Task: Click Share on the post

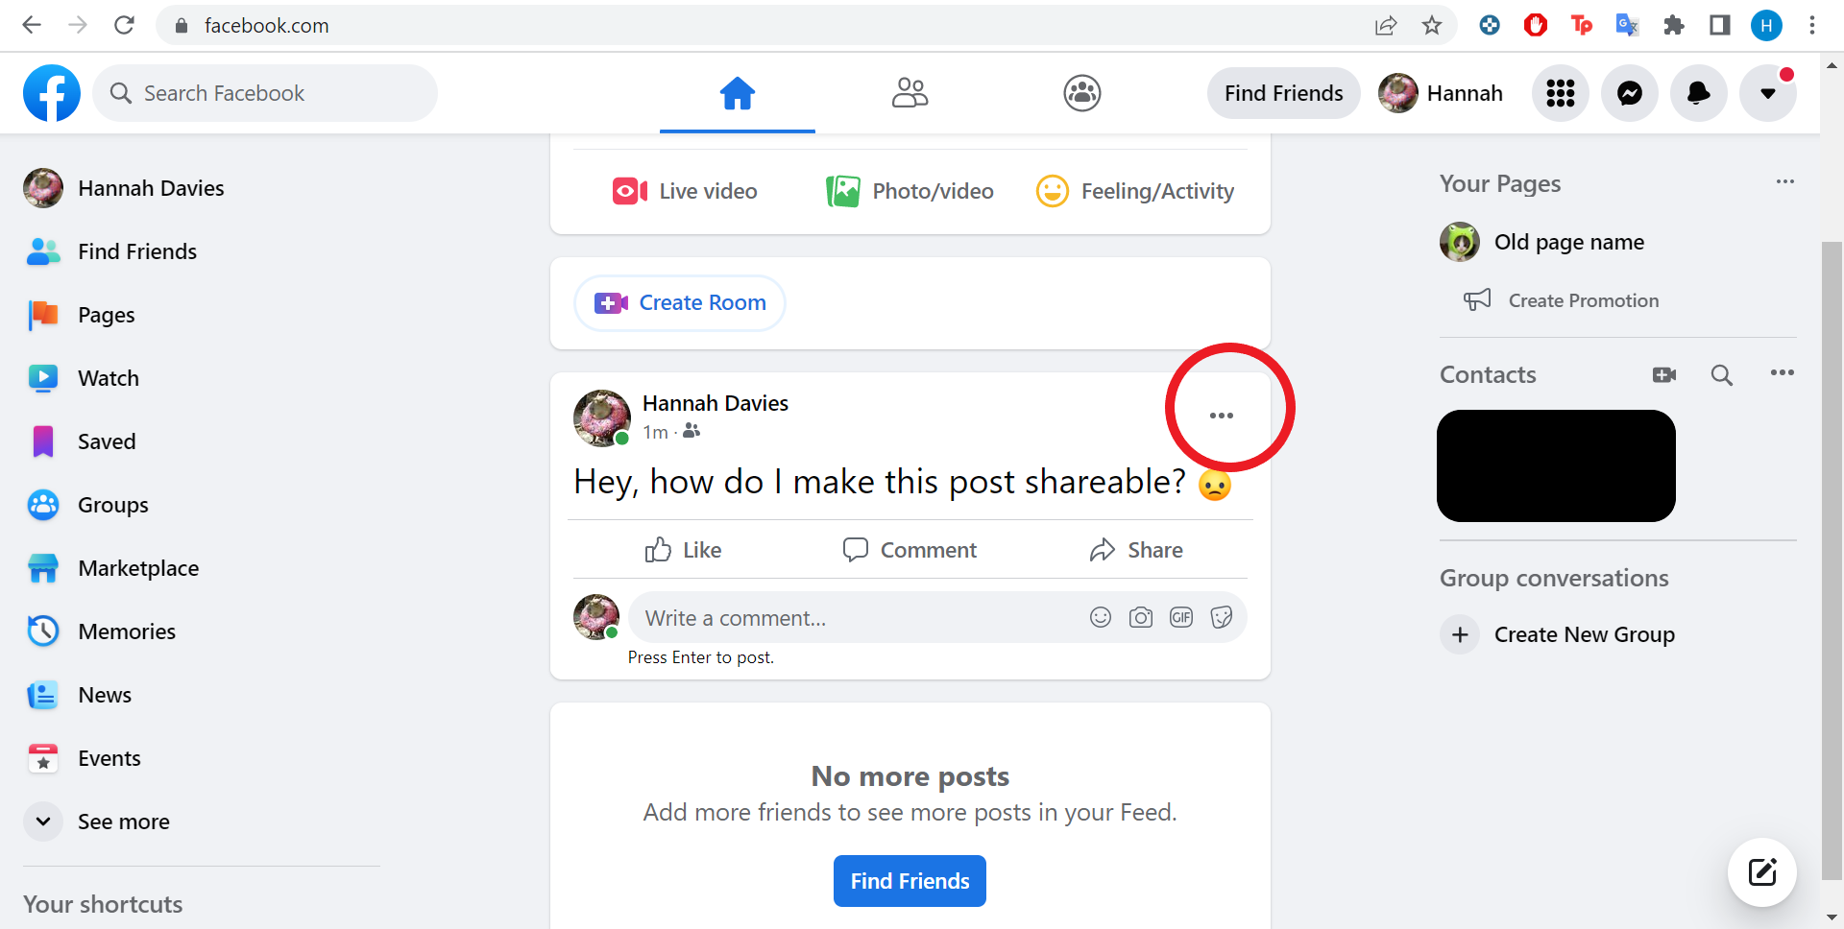Action: pos(1136,550)
